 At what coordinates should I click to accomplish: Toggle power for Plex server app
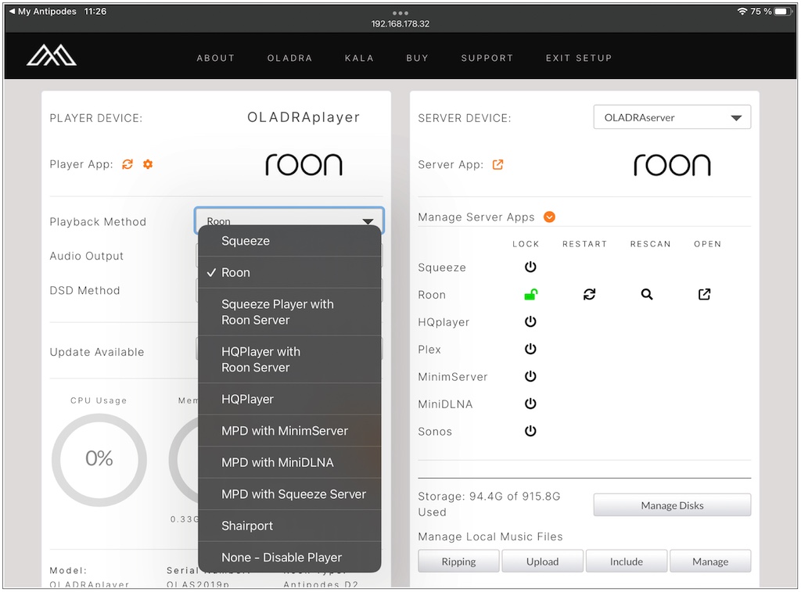530,349
